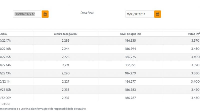Open the Data final calendar picker
The height and width of the screenshot is (111, 200).
pos(157,14)
